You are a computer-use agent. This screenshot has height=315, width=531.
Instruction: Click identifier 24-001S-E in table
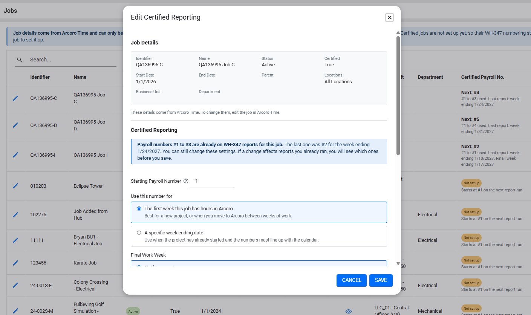tap(41, 286)
